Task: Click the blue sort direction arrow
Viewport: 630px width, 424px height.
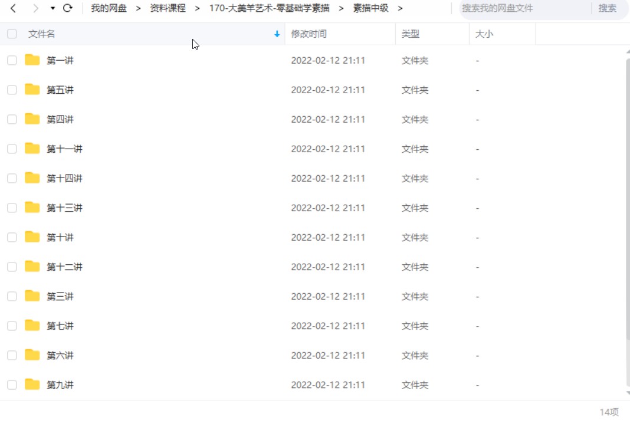Action: tap(277, 34)
